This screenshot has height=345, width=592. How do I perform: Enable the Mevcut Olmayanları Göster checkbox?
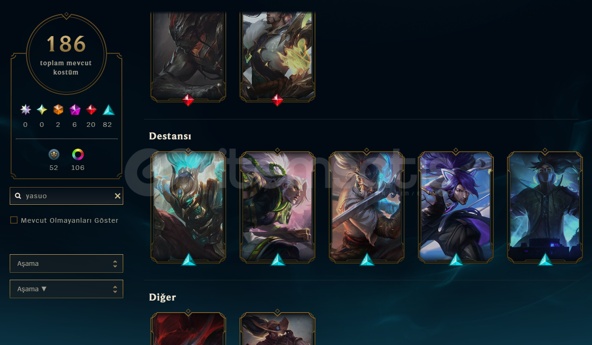14,220
